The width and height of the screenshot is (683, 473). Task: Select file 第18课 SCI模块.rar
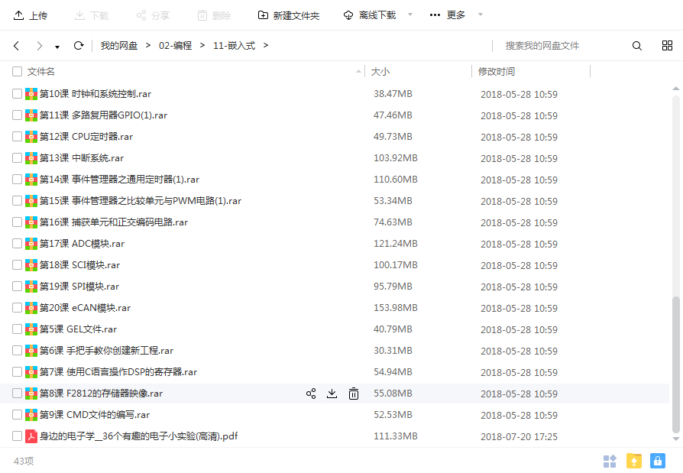point(79,265)
